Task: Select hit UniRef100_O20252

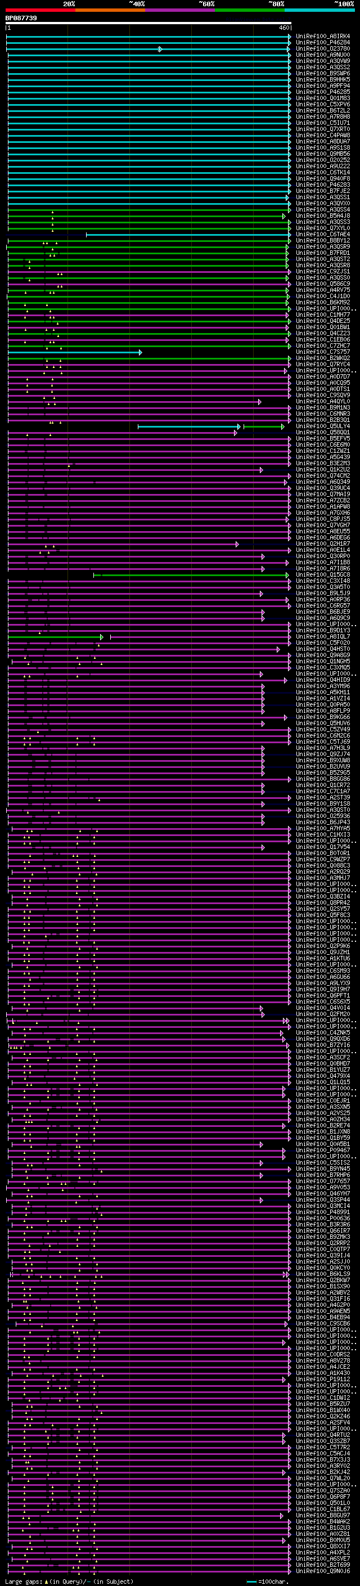Action: click(323, 160)
